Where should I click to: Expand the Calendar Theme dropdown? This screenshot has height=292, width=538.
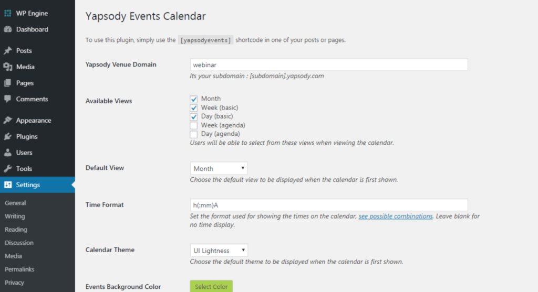pos(219,251)
